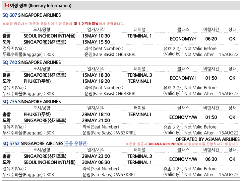Select TERMINAL 3 in the SQ 740 departure row
The height and width of the screenshot is (181, 242).
pos(140,75)
